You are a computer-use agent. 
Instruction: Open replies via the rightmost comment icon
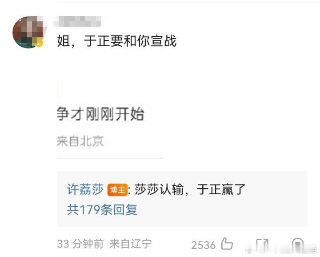click(298, 244)
